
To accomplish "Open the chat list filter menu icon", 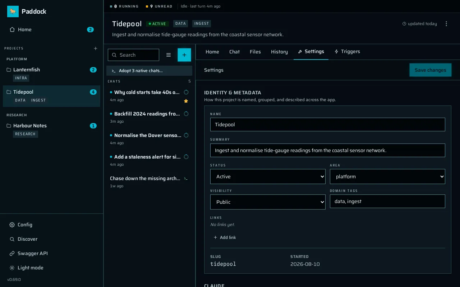I will point(169,55).
